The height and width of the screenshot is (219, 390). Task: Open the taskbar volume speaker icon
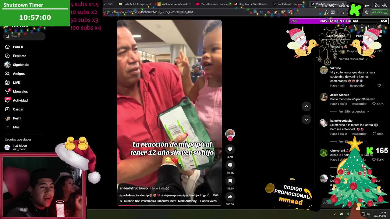368,214
